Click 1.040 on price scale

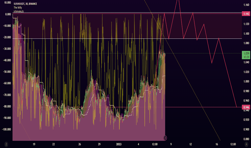point(246,62)
